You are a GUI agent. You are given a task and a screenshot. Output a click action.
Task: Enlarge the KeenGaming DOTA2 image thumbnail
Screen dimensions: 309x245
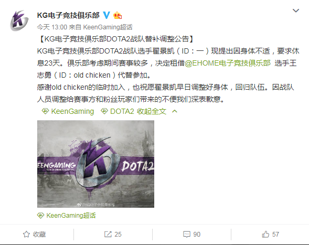95,164
